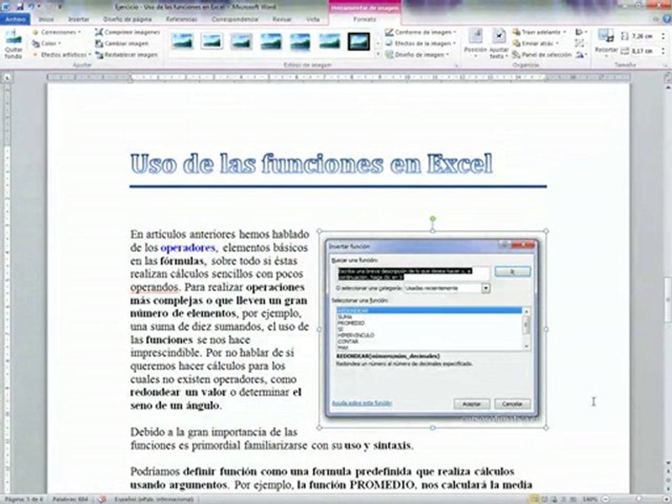Open the Girar rotate dropdown icon

[581, 55]
